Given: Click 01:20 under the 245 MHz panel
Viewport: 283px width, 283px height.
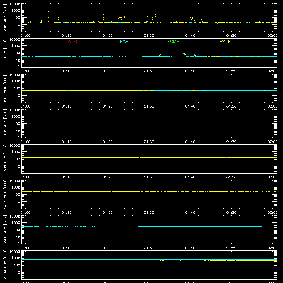Looking at the screenshot, I should coord(108,36).
